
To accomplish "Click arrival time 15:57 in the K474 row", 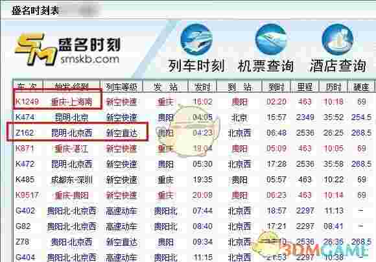I will pos(277,117).
